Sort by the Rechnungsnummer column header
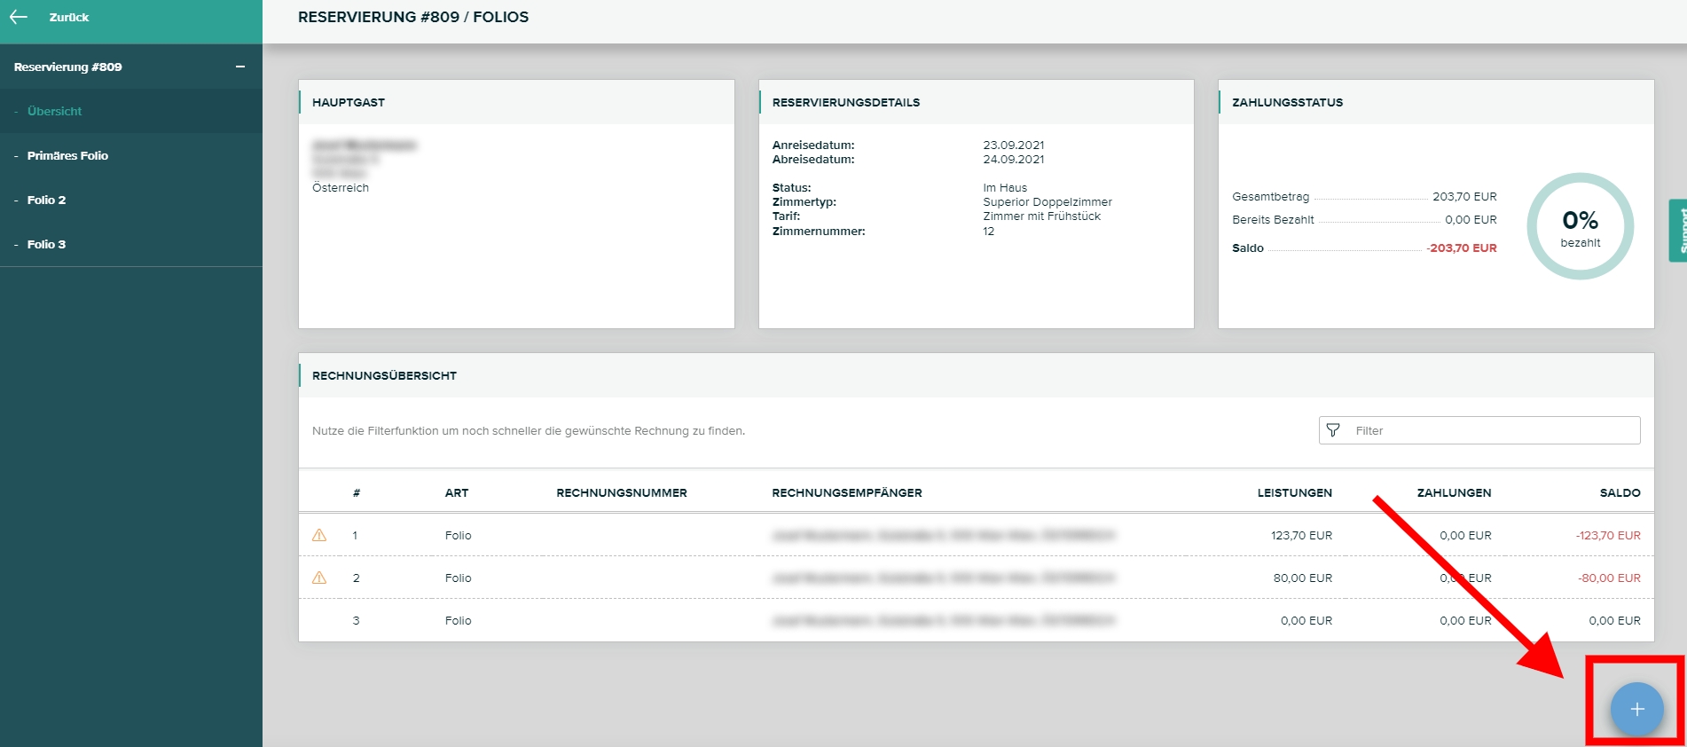The height and width of the screenshot is (747, 1687). coord(621,492)
